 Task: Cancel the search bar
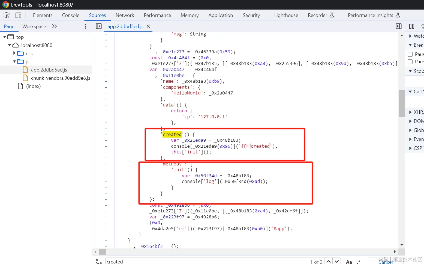[386, 262]
